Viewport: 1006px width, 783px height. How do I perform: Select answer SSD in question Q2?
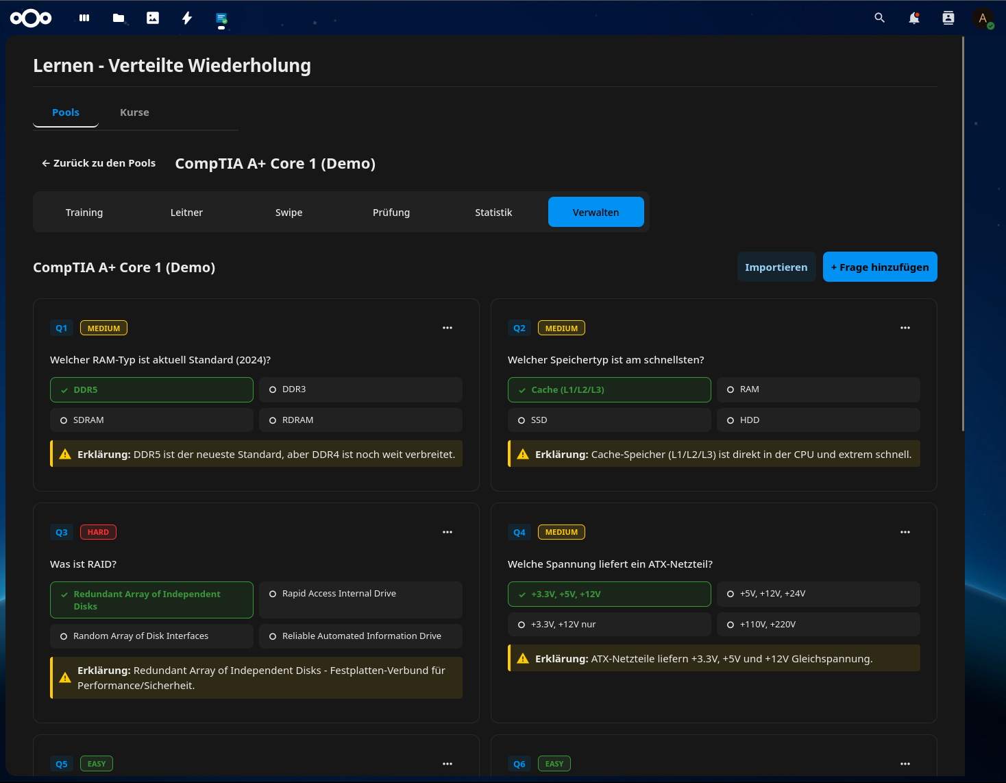609,420
